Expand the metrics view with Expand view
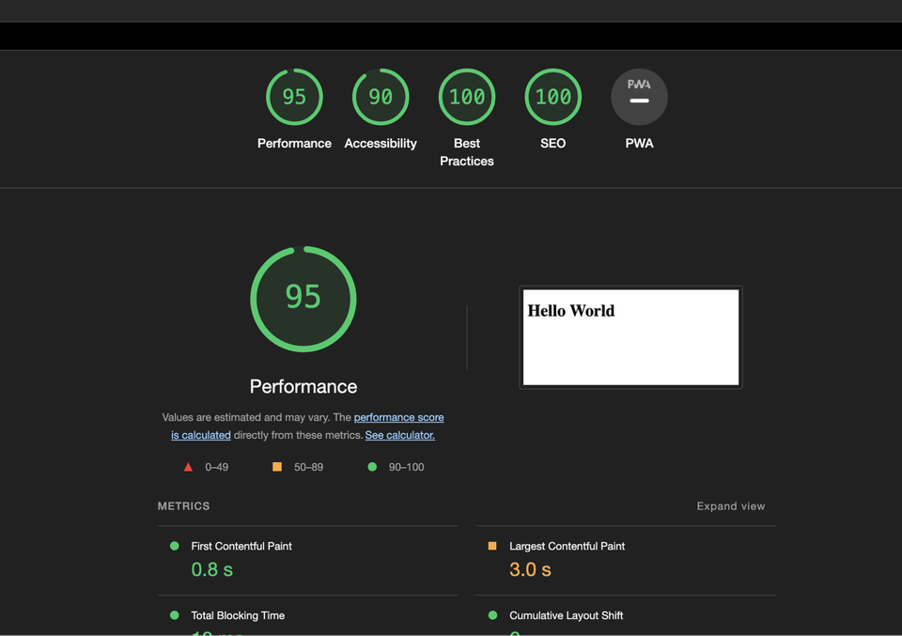The image size is (902, 636). pos(731,505)
